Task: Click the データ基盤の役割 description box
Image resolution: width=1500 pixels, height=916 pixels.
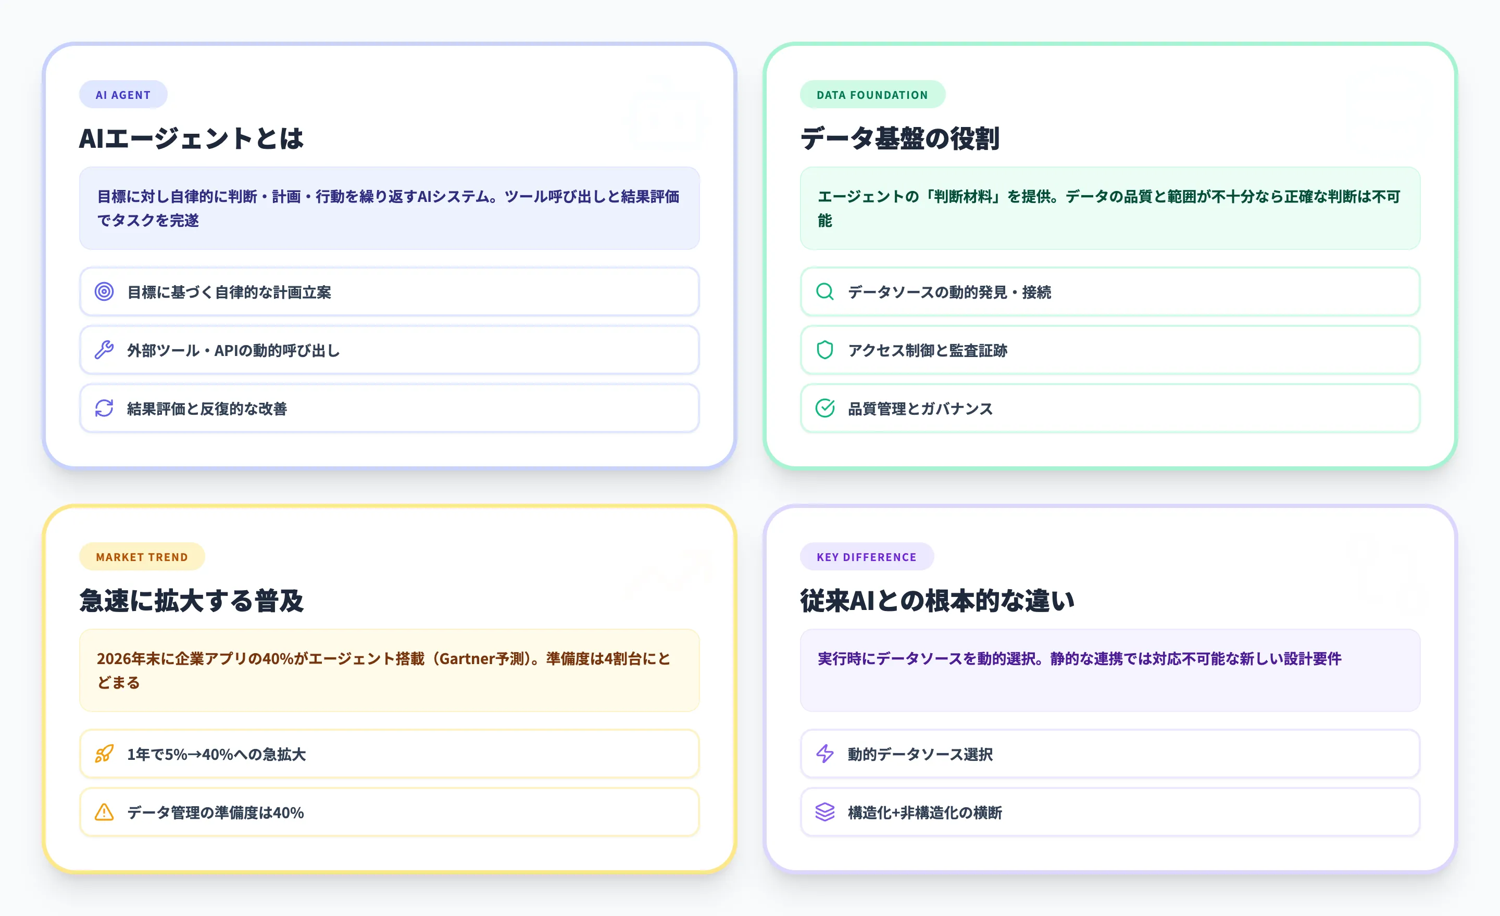Action: pyautogui.click(x=1109, y=209)
